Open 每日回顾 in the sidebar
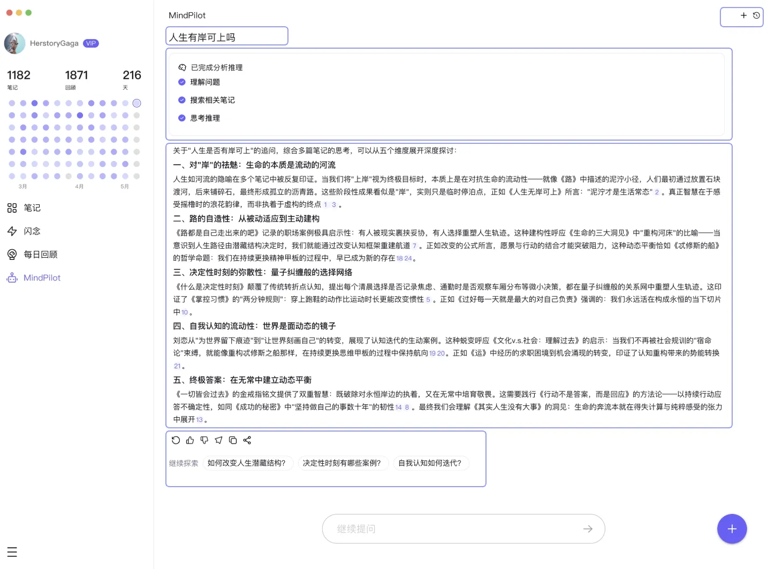 click(x=41, y=255)
